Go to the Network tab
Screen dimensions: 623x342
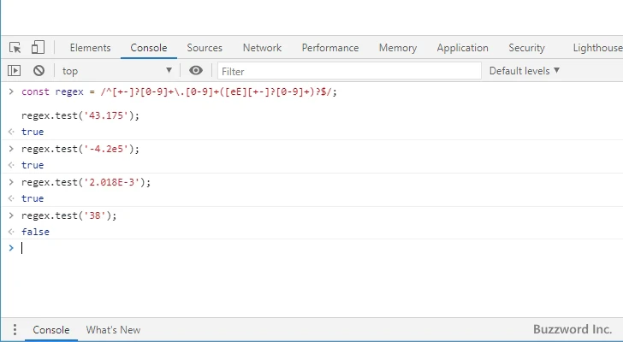(262, 48)
